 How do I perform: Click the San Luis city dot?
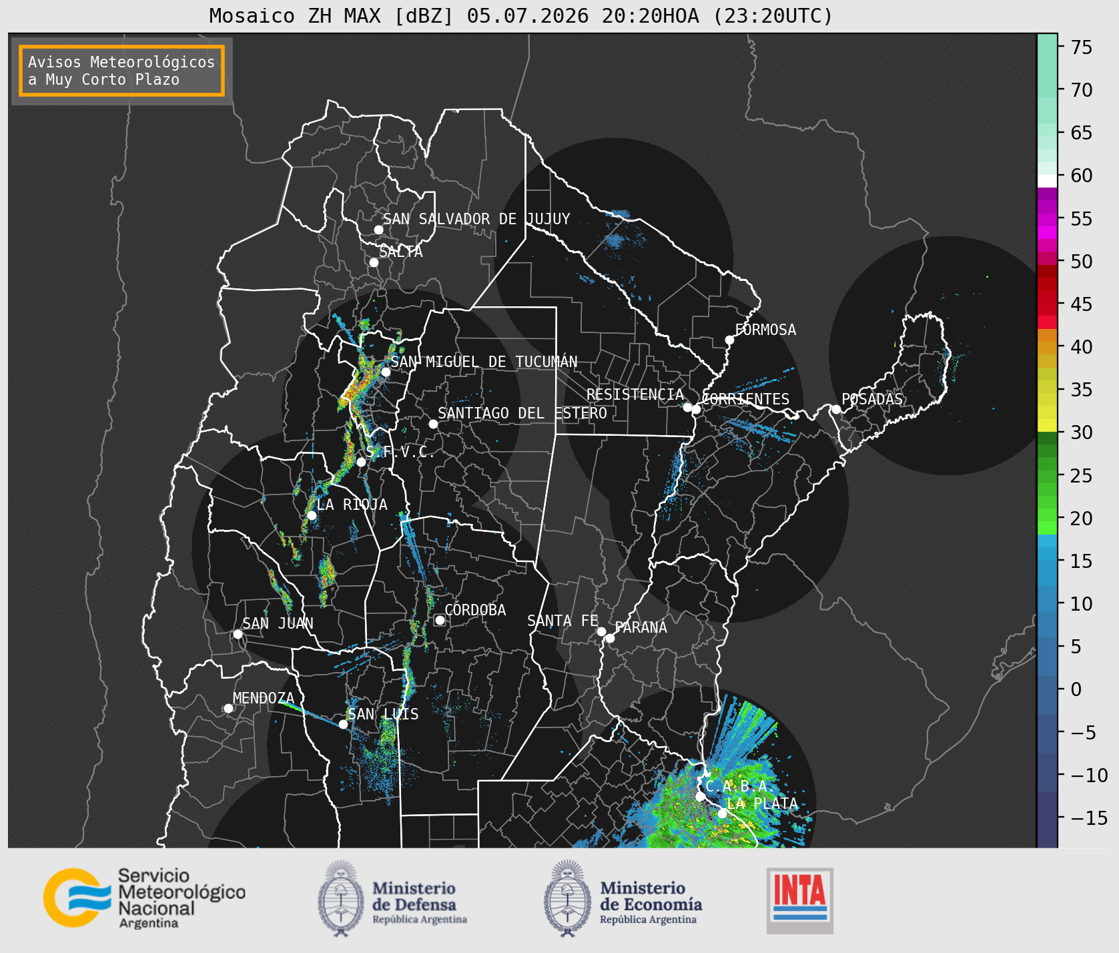point(343,724)
